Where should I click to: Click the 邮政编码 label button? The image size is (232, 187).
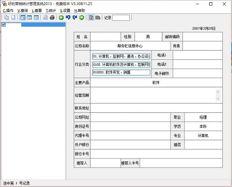172,37
